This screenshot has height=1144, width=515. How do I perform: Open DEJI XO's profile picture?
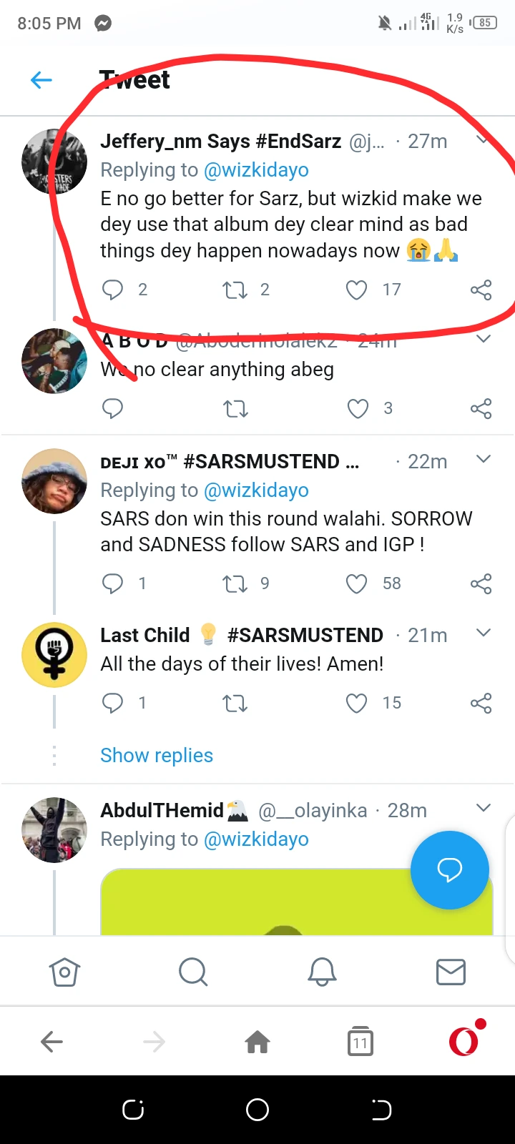pyautogui.click(x=54, y=481)
